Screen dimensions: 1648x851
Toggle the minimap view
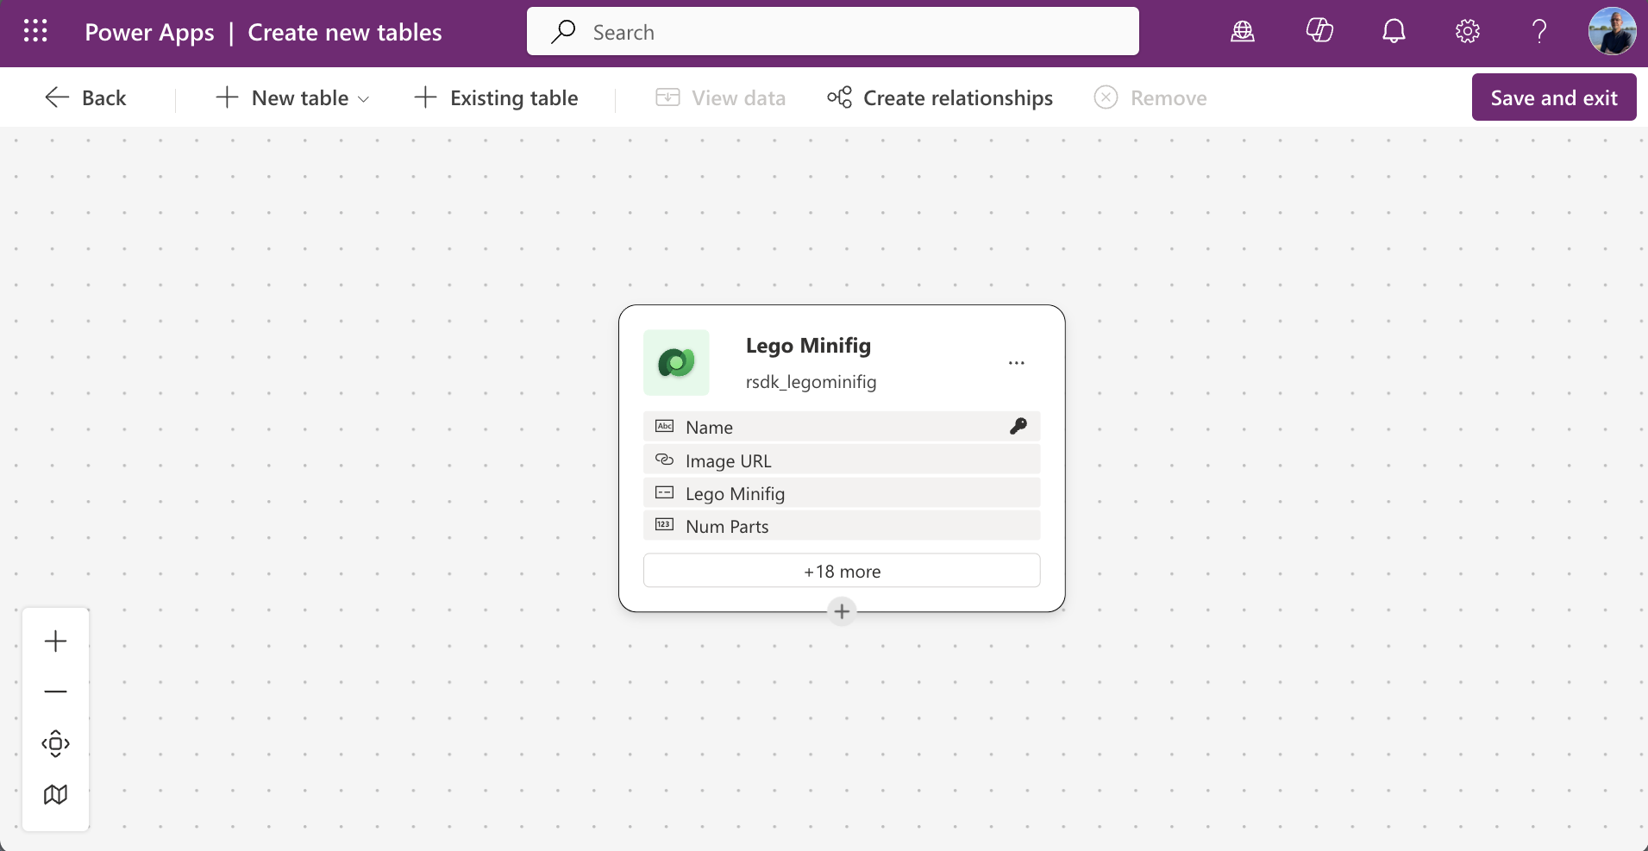[x=55, y=794]
